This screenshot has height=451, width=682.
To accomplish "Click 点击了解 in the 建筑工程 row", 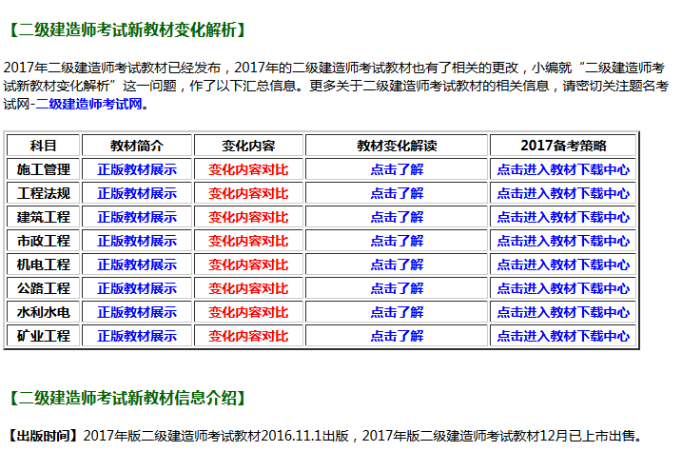I will click(397, 217).
